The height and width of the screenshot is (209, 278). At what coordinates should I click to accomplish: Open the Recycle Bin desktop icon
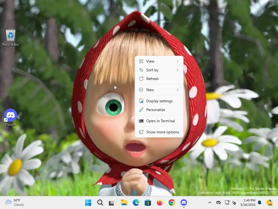tap(11, 38)
